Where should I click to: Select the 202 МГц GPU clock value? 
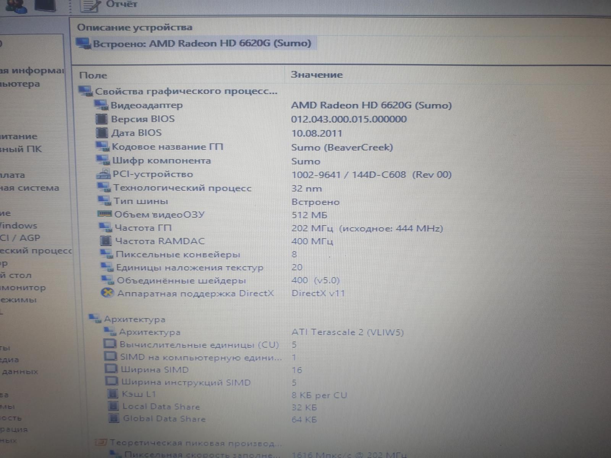[x=313, y=228]
